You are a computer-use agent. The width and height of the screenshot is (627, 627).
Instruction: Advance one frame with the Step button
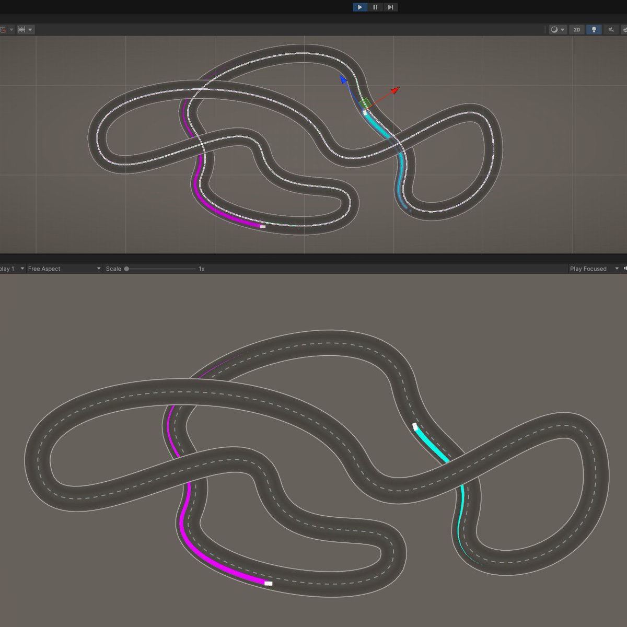coord(390,7)
